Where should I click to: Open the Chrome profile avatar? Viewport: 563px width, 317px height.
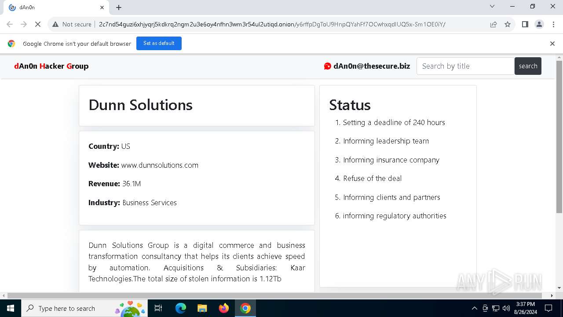click(539, 24)
